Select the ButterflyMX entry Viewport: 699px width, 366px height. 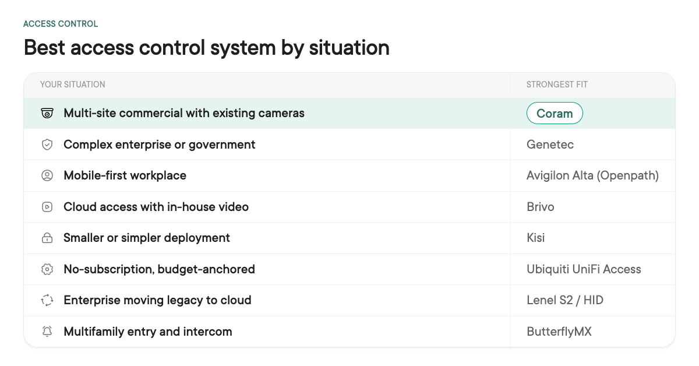tap(559, 332)
